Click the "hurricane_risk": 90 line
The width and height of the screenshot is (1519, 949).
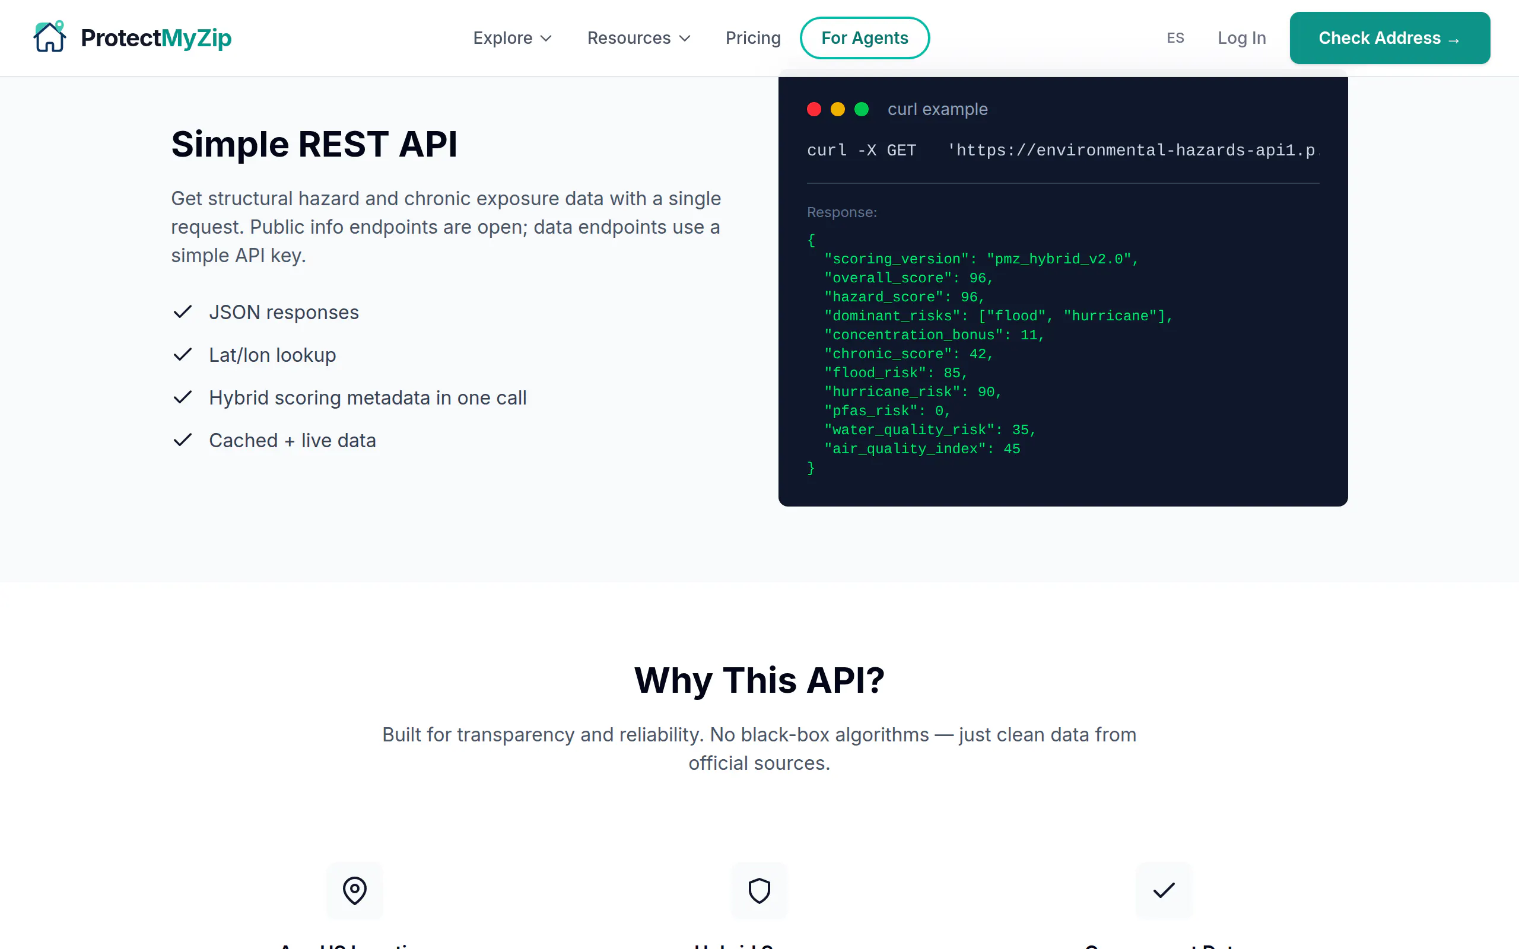[913, 391]
